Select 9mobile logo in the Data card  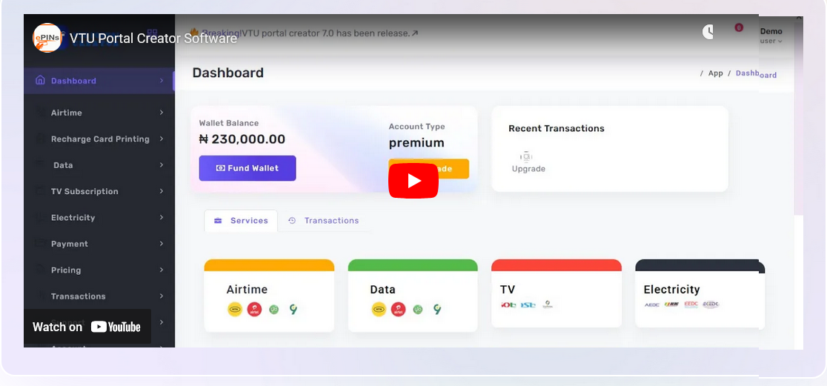(437, 310)
